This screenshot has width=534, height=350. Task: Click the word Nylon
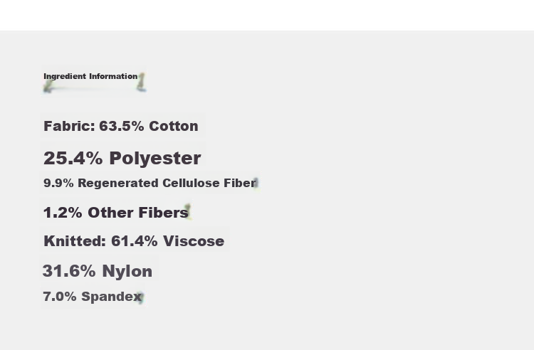[x=127, y=271]
